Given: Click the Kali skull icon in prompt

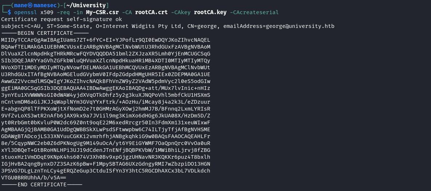Looking at the screenshot, I should point(30,5).
